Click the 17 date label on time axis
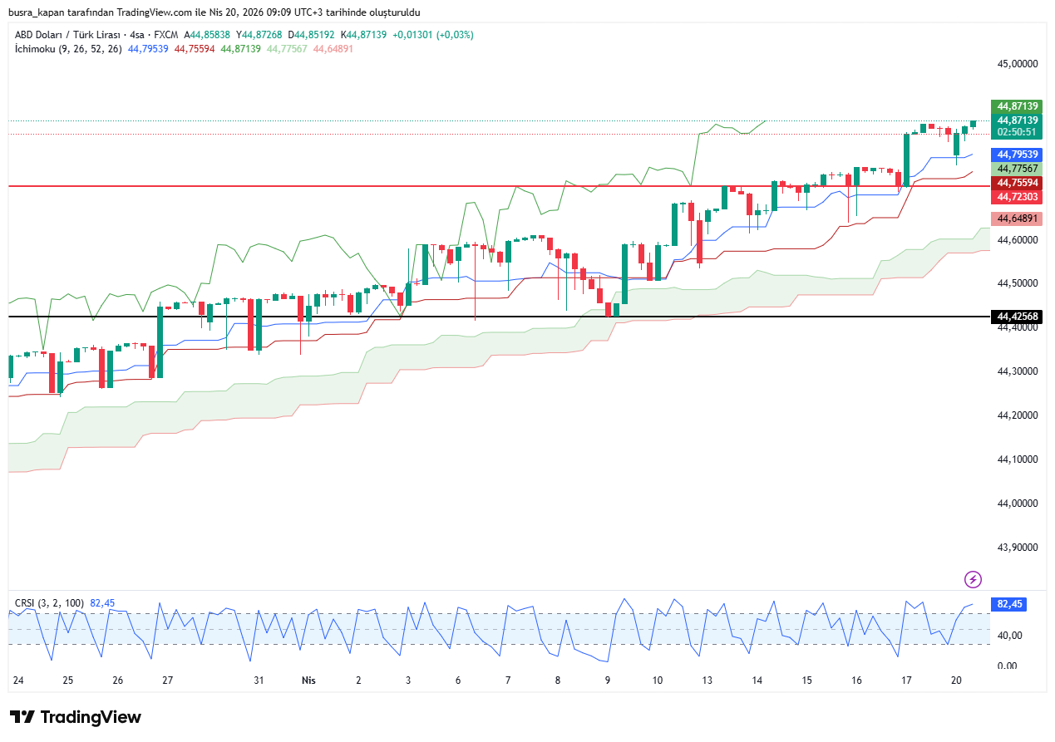1055x742 pixels. click(907, 680)
